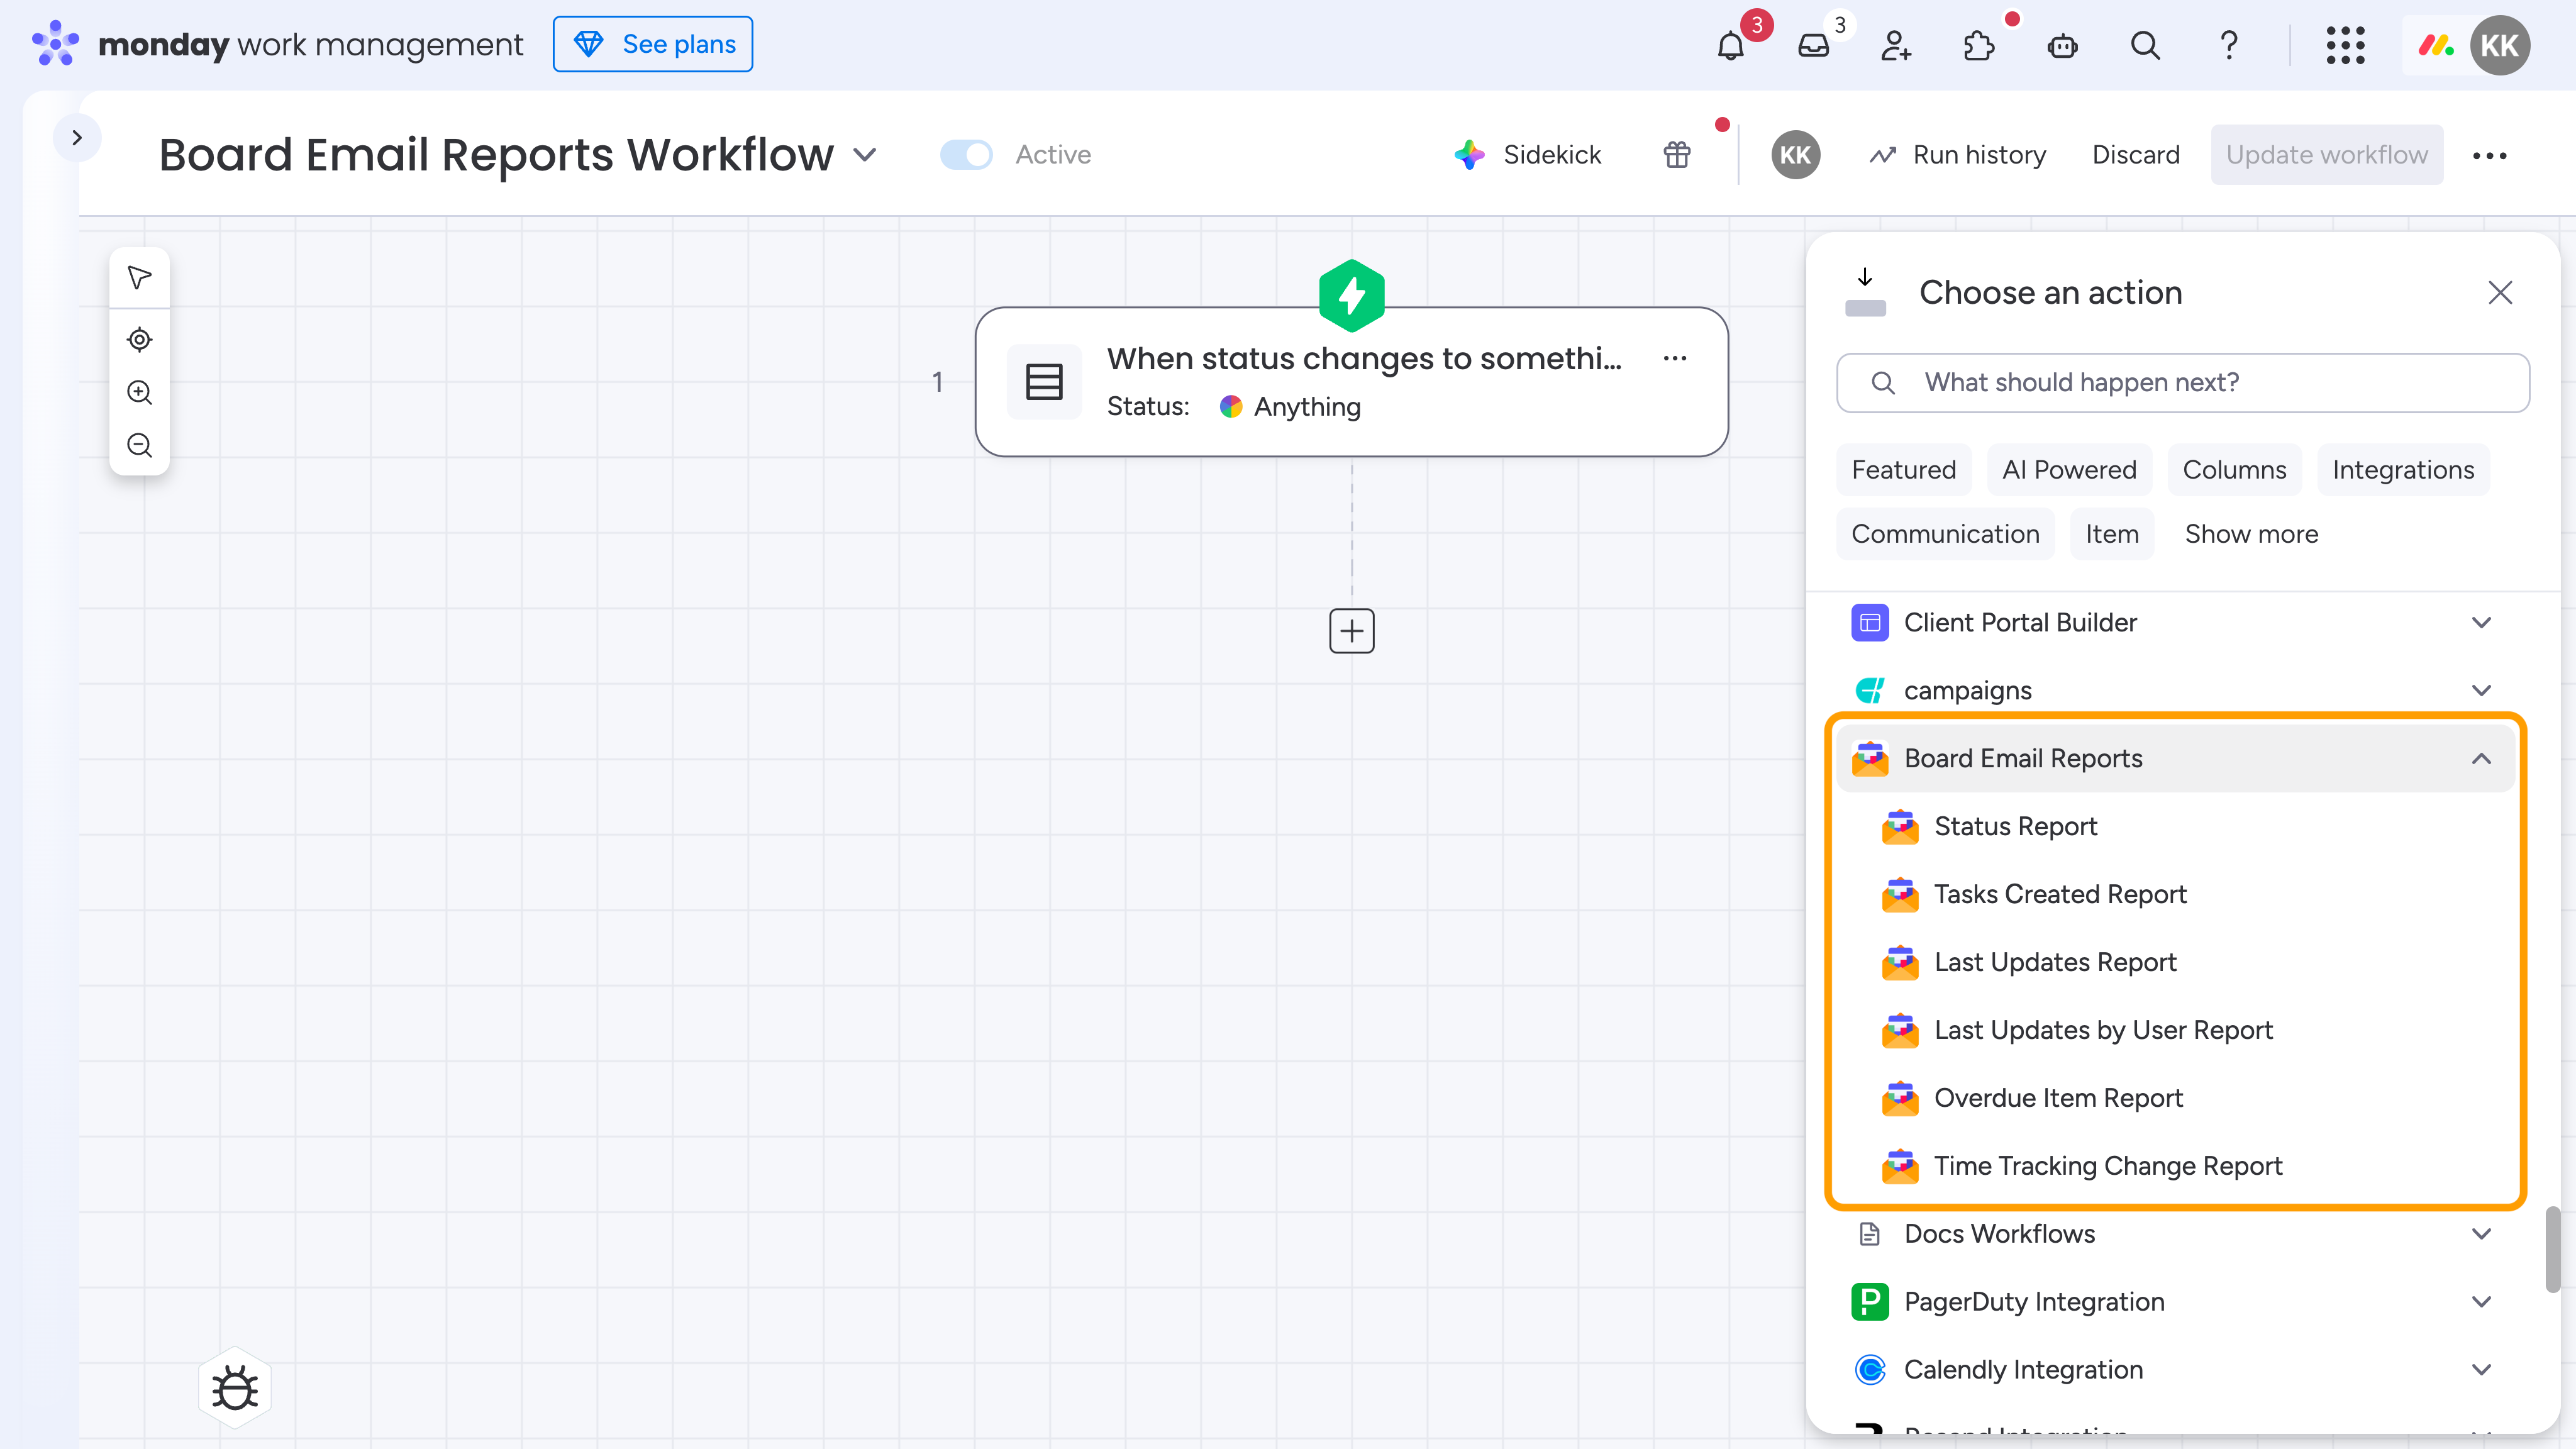
Task: Click the add step plus button
Action: [1351, 631]
